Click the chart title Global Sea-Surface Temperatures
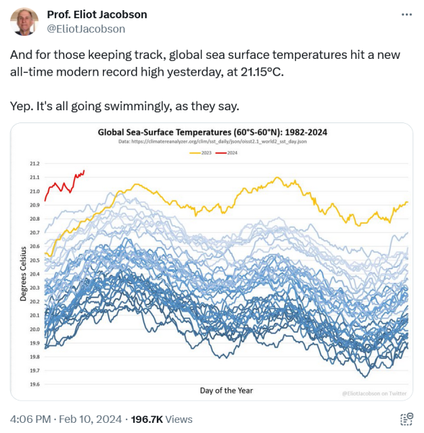 pyautogui.click(x=212, y=133)
